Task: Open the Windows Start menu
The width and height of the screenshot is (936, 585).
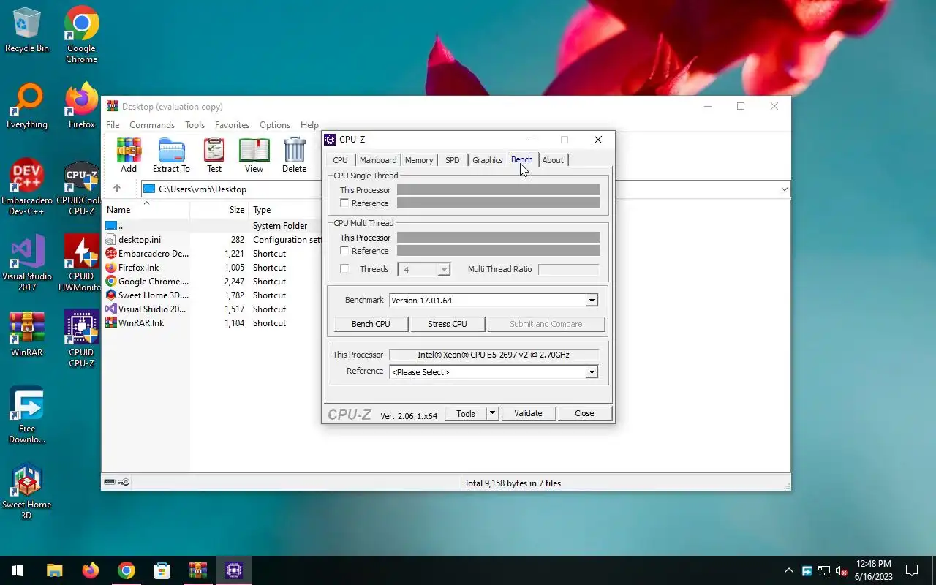Action: pos(18,570)
